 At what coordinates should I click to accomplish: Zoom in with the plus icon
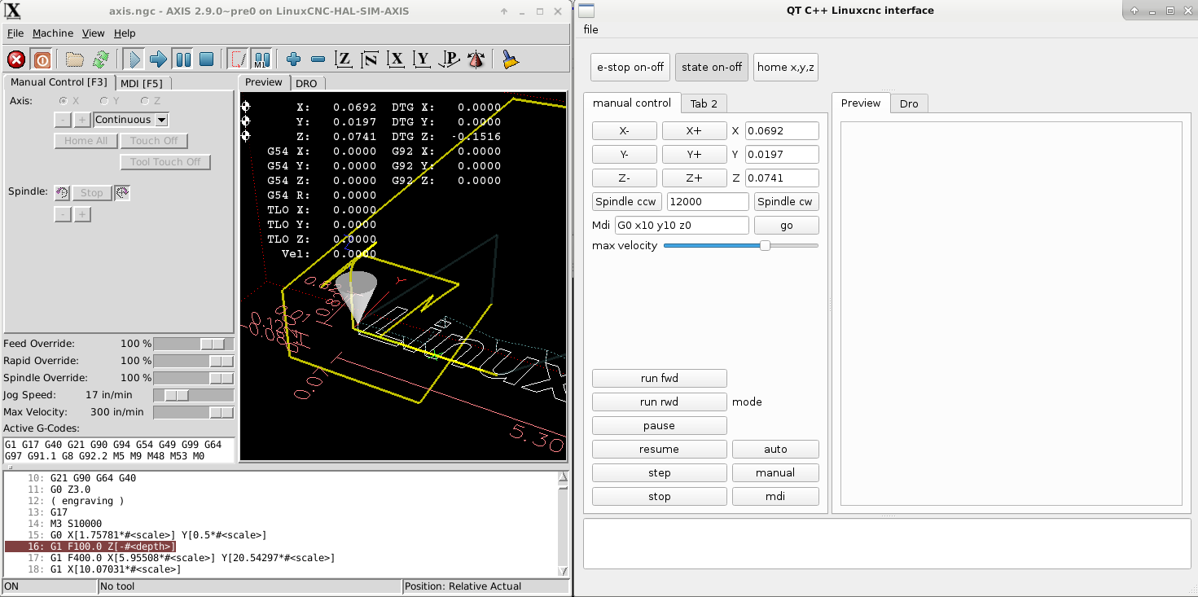pos(294,59)
